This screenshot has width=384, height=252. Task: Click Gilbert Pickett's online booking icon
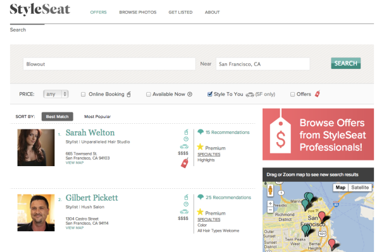[x=187, y=197]
